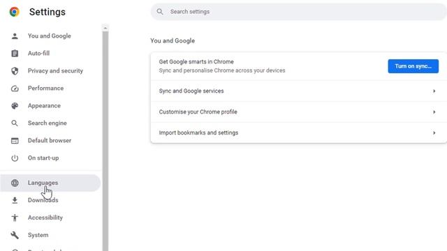Click the download arrow icon for Downloads

pos(15,200)
